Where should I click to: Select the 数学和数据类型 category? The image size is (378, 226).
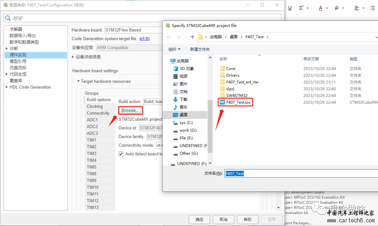point(24,42)
